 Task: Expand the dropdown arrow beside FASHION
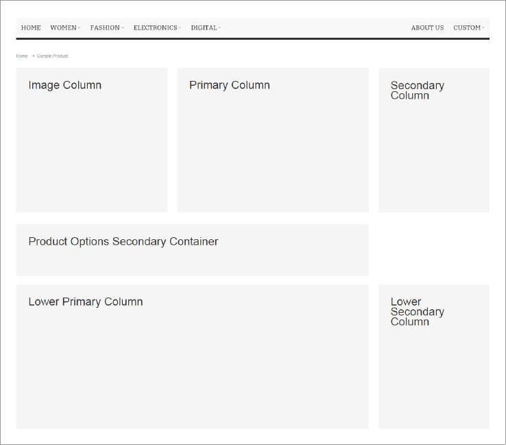click(123, 28)
